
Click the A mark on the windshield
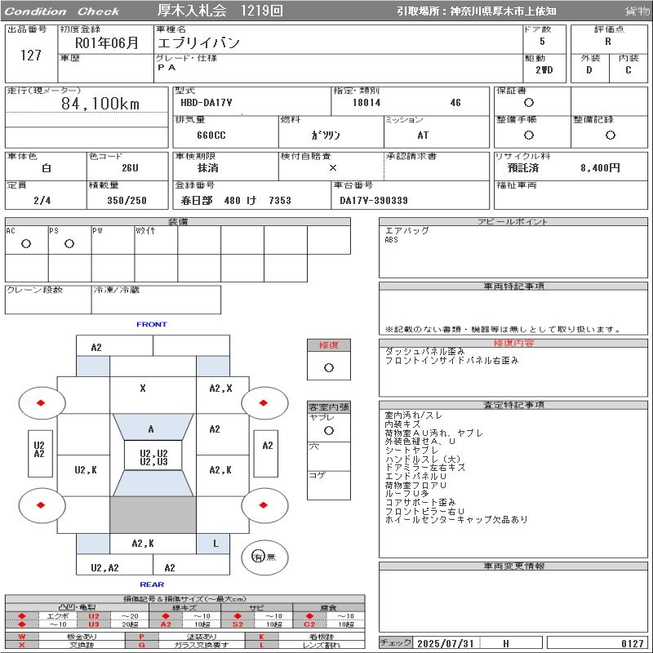click(151, 429)
